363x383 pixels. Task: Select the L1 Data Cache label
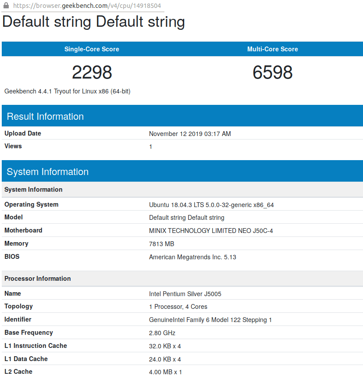pyautogui.click(x=26, y=359)
